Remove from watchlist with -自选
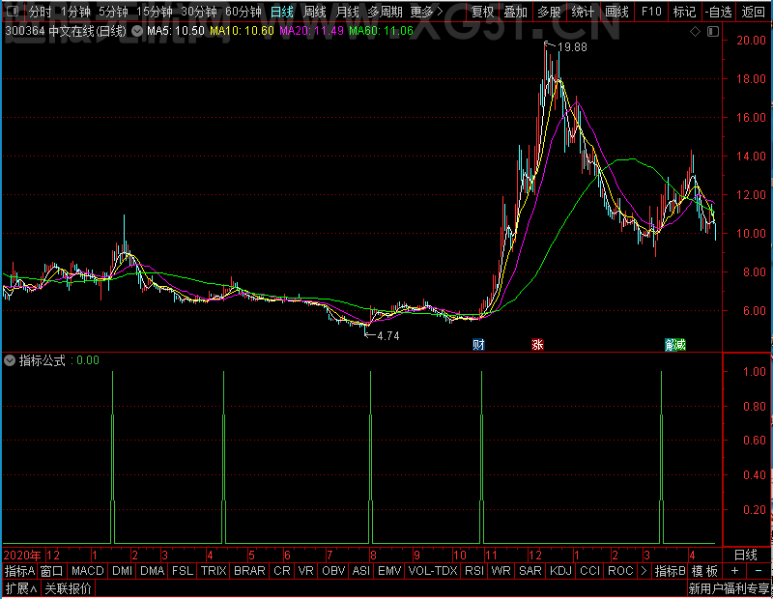Image resolution: width=773 pixels, height=599 pixels. [718, 12]
